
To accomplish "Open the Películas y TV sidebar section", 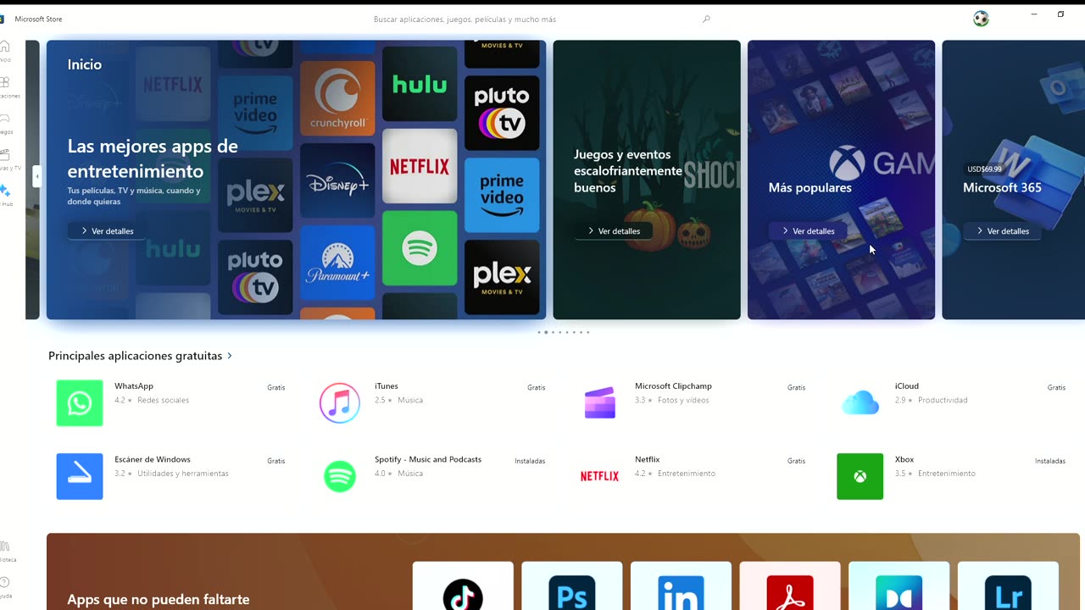I will pos(4,160).
